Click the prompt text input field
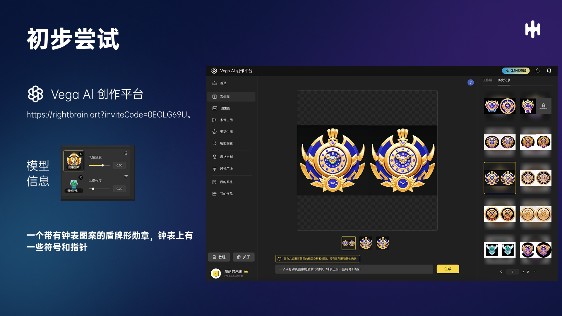Screen dimensions: 562x316 click(x=354, y=269)
